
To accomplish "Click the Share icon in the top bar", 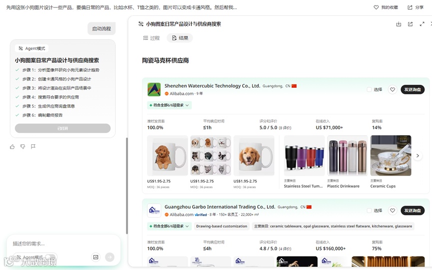I will tap(410, 7).
